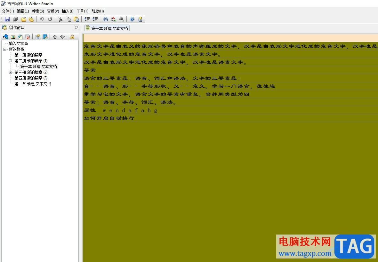Collapse the 第二册 新的篇章 (1) node
The image size is (378, 262).
coord(10,61)
